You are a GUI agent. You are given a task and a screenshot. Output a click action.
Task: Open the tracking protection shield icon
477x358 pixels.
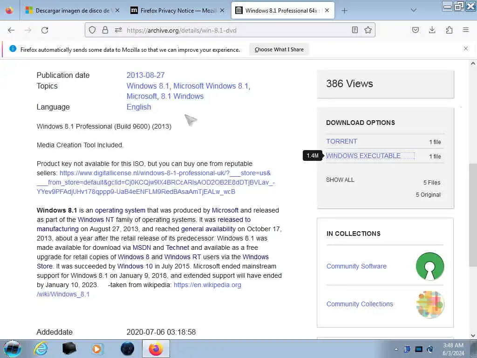tap(92, 30)
